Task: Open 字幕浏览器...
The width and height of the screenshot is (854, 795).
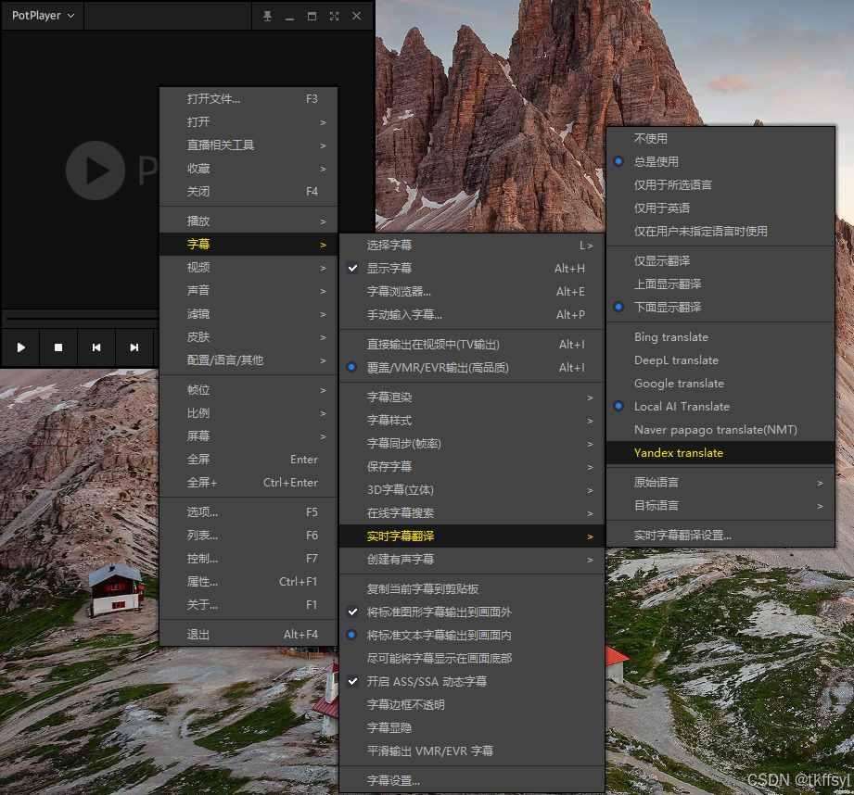Action: click(472, 292)
